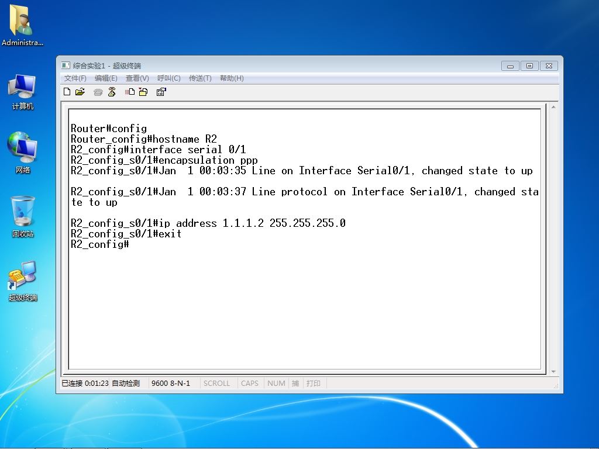The image size is (599, 449).
Task: Maximize the 超级终端 window
Action: tap(529, 66)
